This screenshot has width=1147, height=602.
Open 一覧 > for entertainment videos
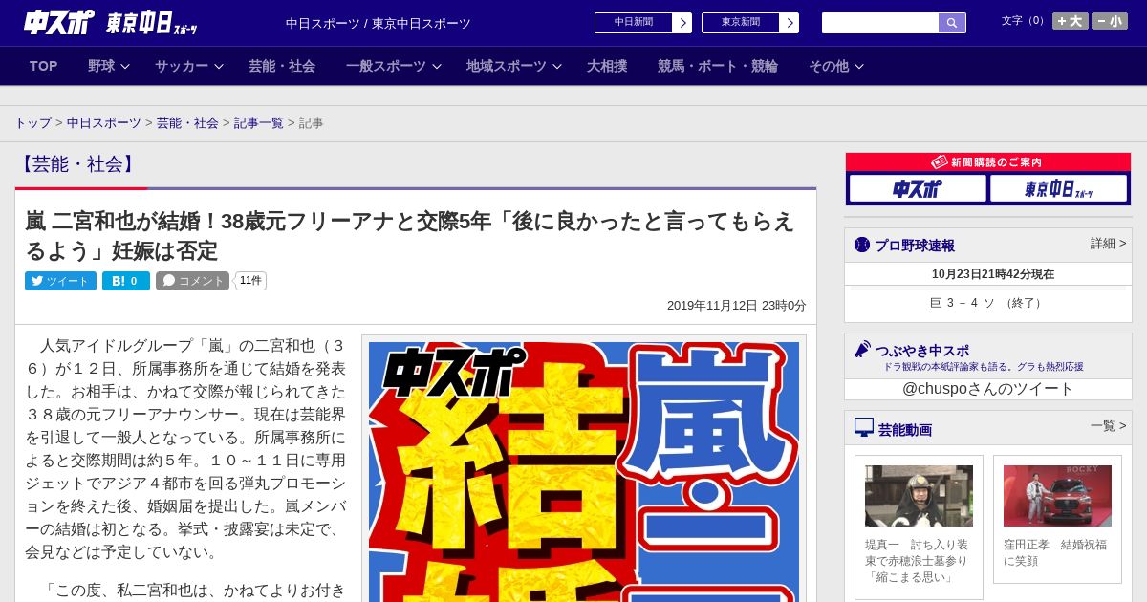pyautogui.click(x=1109, y=425)
